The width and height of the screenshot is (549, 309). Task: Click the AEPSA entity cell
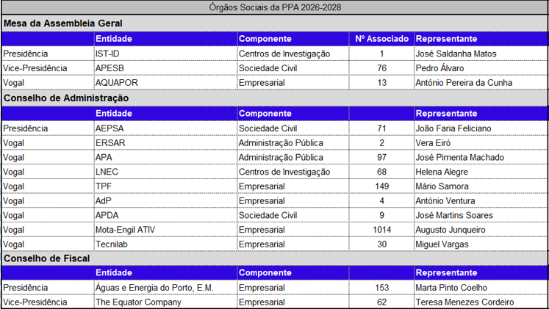coord(110,128)
